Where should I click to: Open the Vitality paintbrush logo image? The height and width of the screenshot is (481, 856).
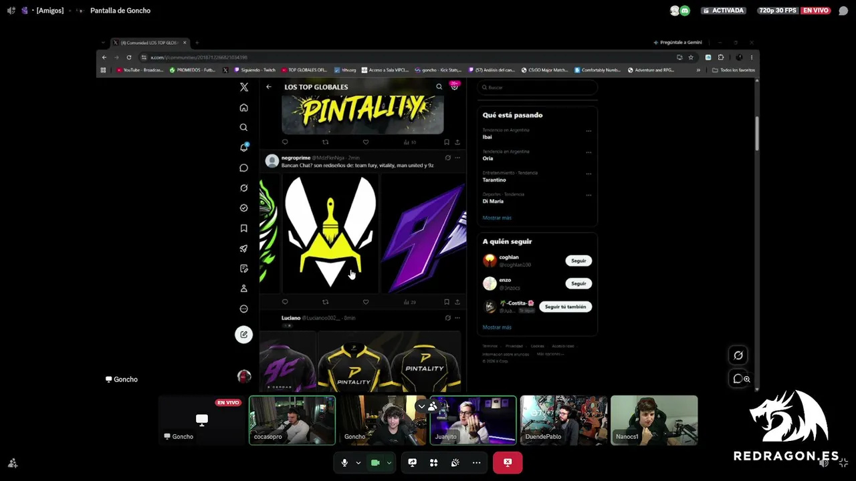(x=330, y=233)
